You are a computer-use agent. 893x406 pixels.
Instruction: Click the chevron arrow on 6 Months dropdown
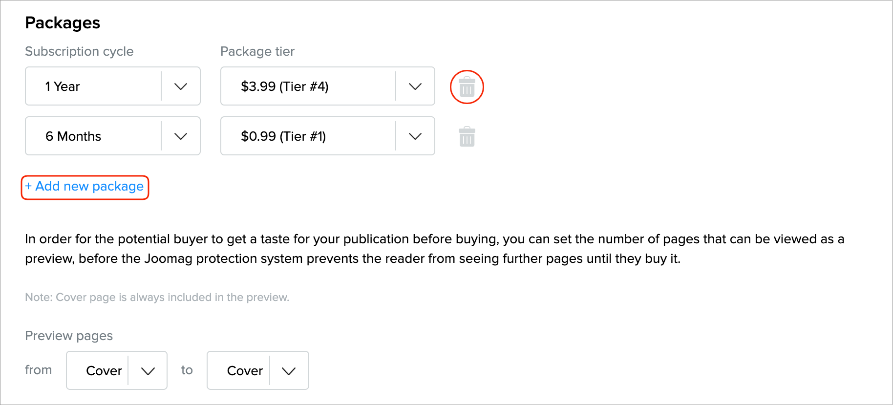[180, 136]
